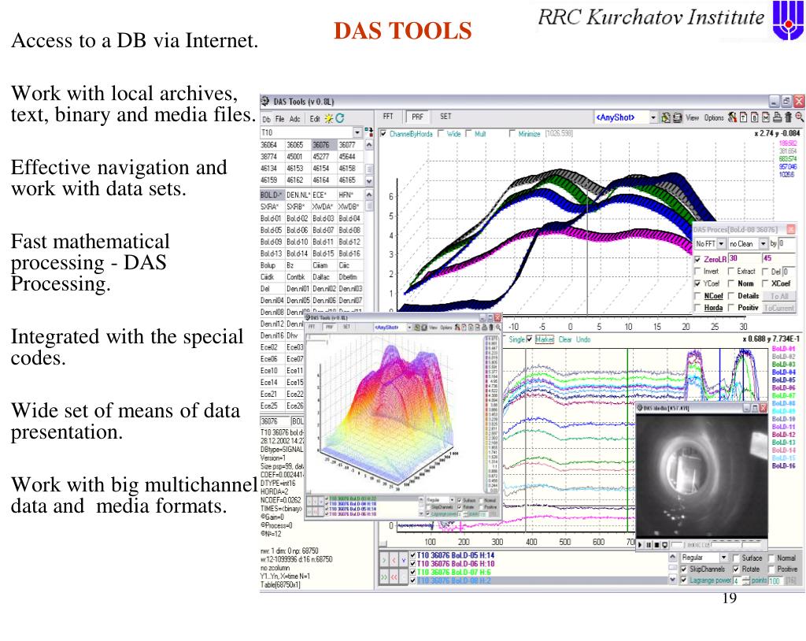Enable the Wide checkbox

441,134
